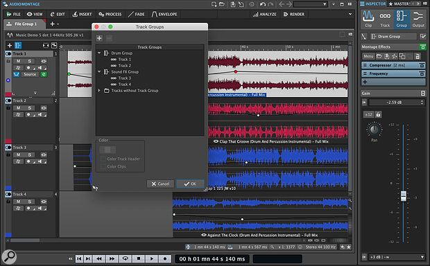Toggle loop playback in transport

coord(126,258)
